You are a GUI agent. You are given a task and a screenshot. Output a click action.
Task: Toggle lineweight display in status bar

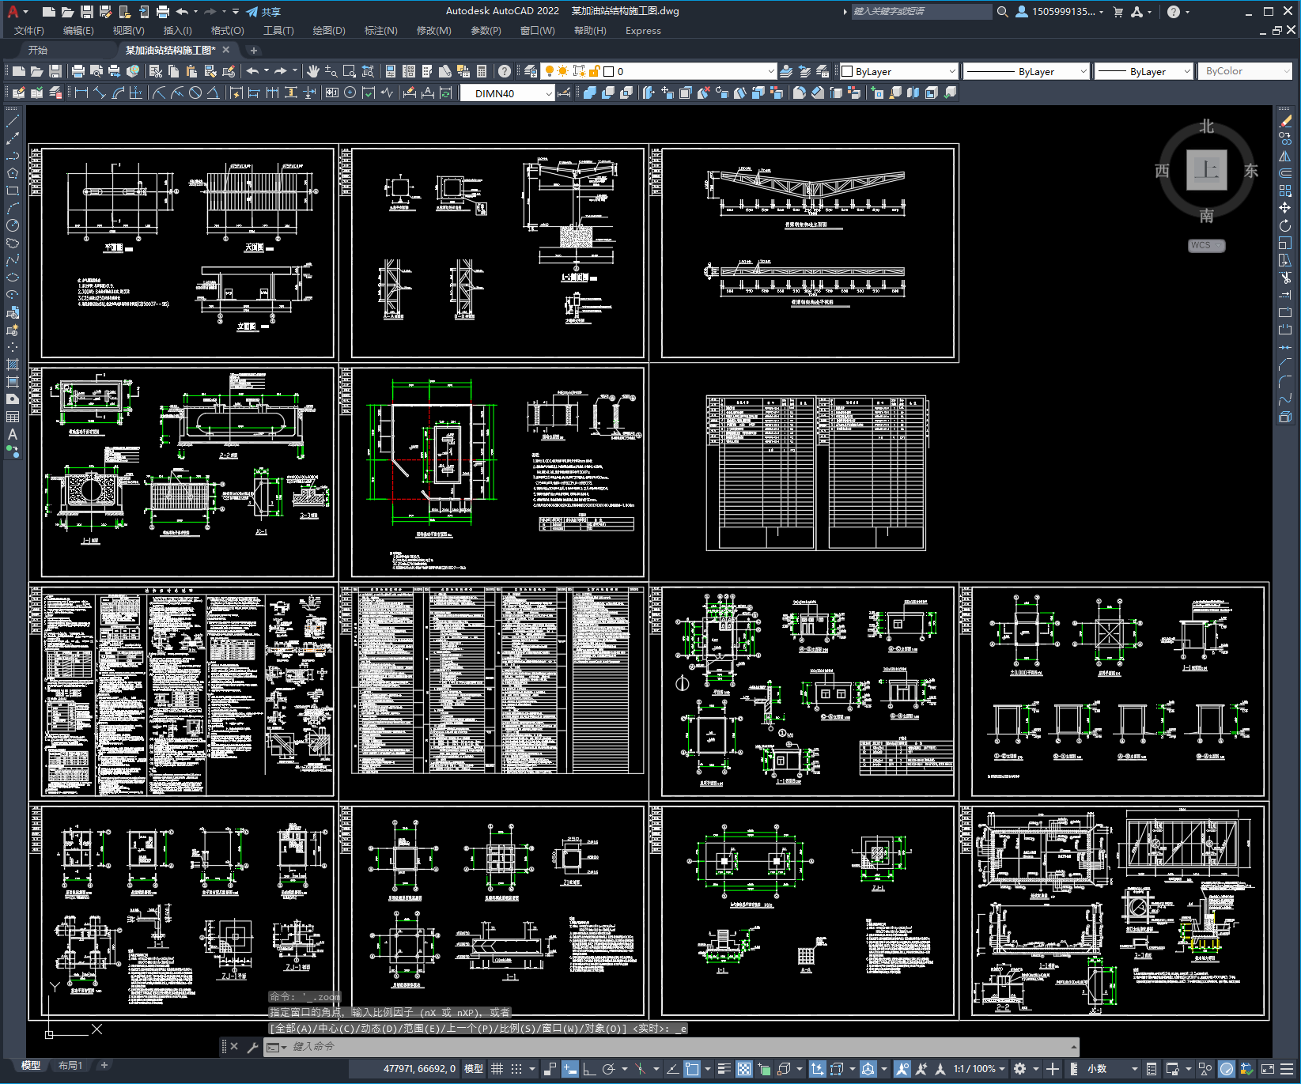724,1069
